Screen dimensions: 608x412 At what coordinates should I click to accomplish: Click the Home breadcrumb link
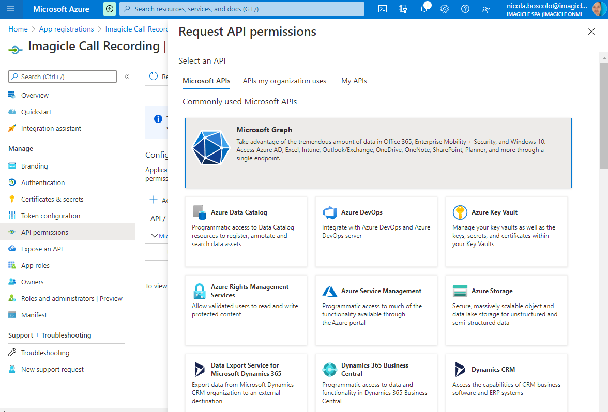click(x=18, y=29)
